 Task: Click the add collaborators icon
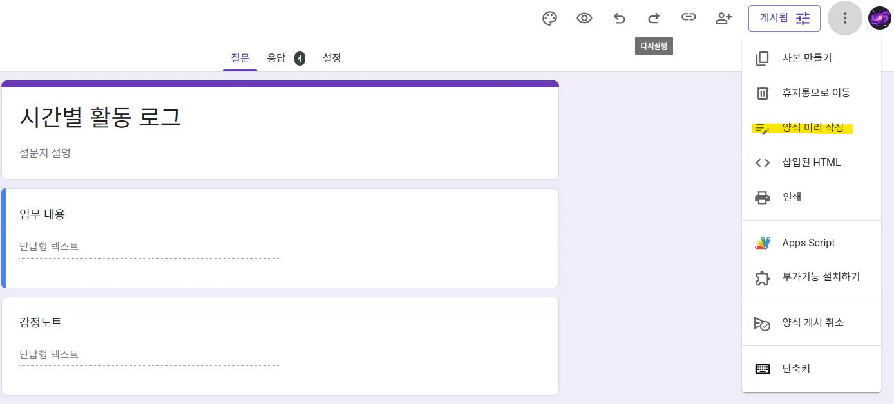point(723,18)
